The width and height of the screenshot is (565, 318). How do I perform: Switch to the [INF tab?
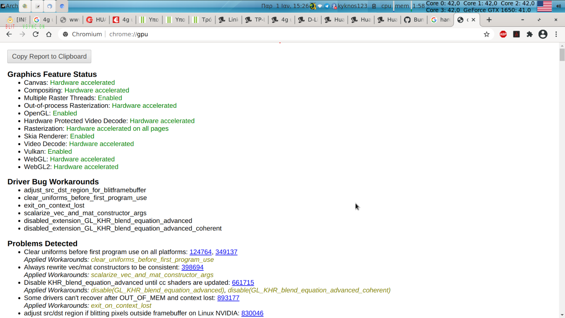point(17,20)
